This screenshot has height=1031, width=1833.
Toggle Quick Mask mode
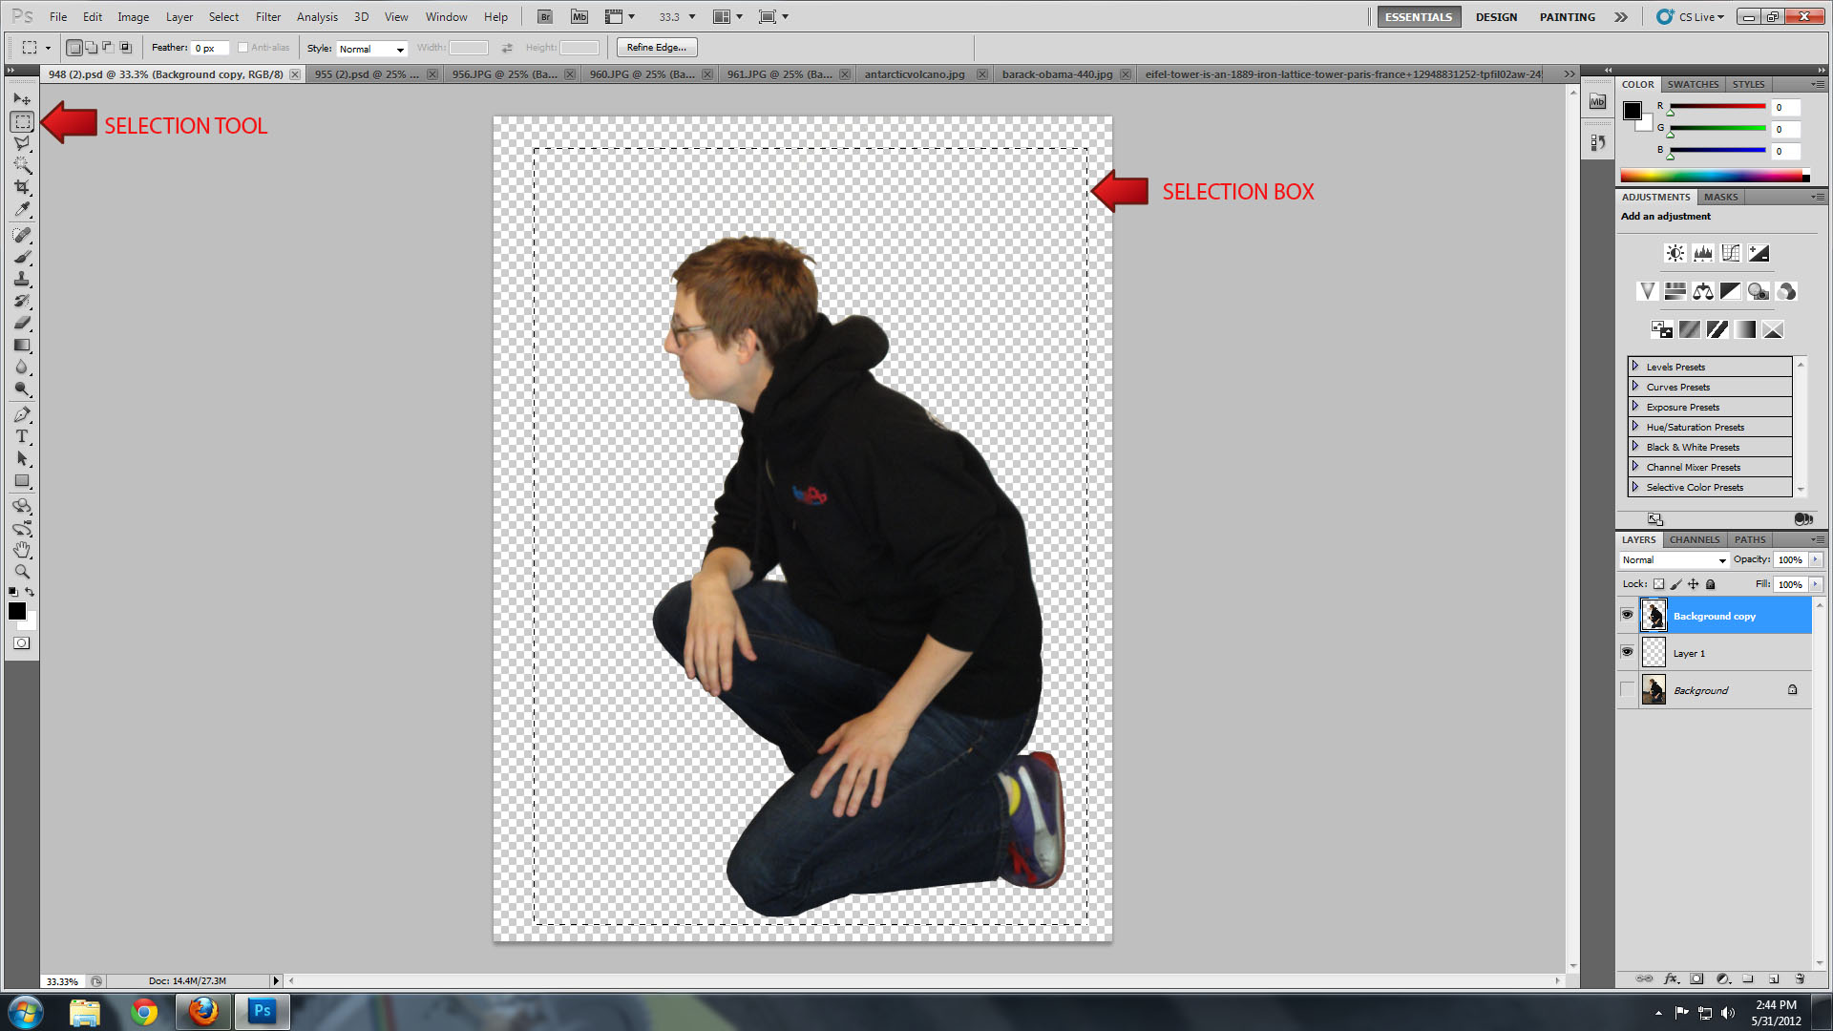pyautogui.click(x=21, y=643)
